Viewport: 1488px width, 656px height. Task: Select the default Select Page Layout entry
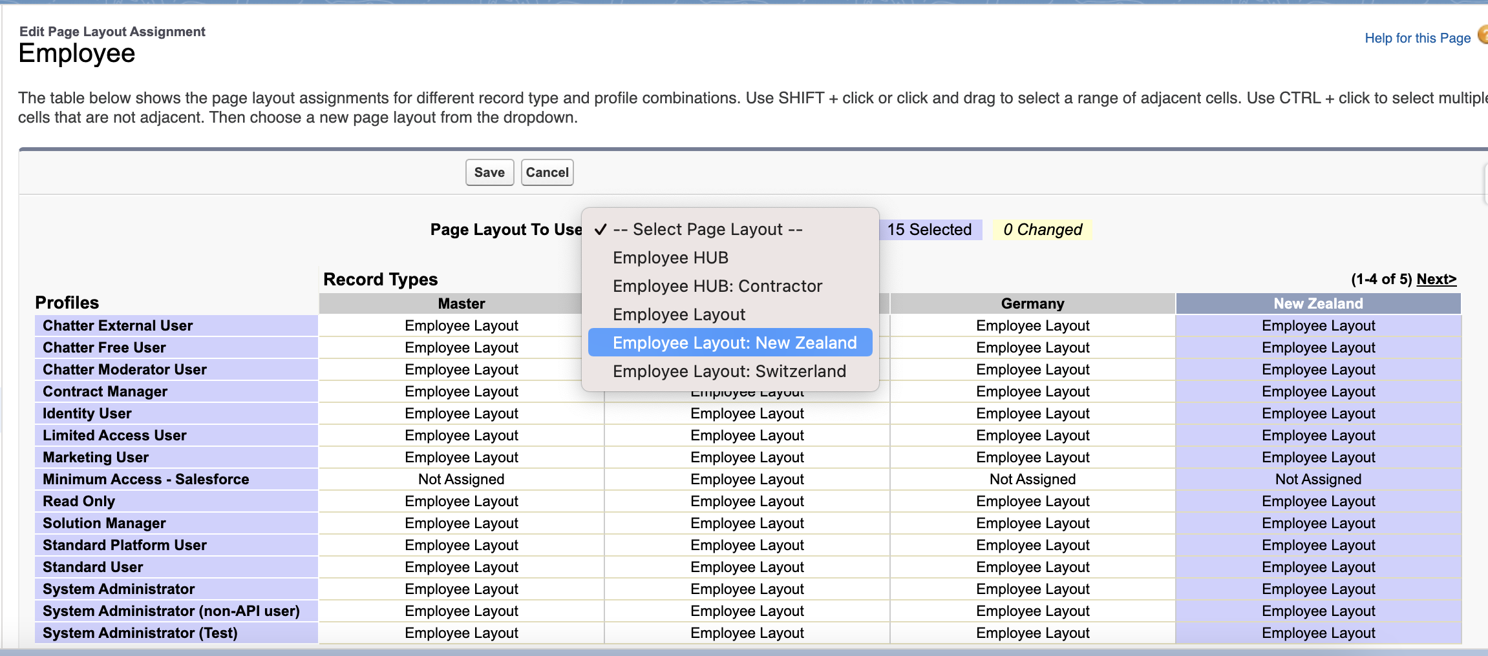[x=707, y=229]
